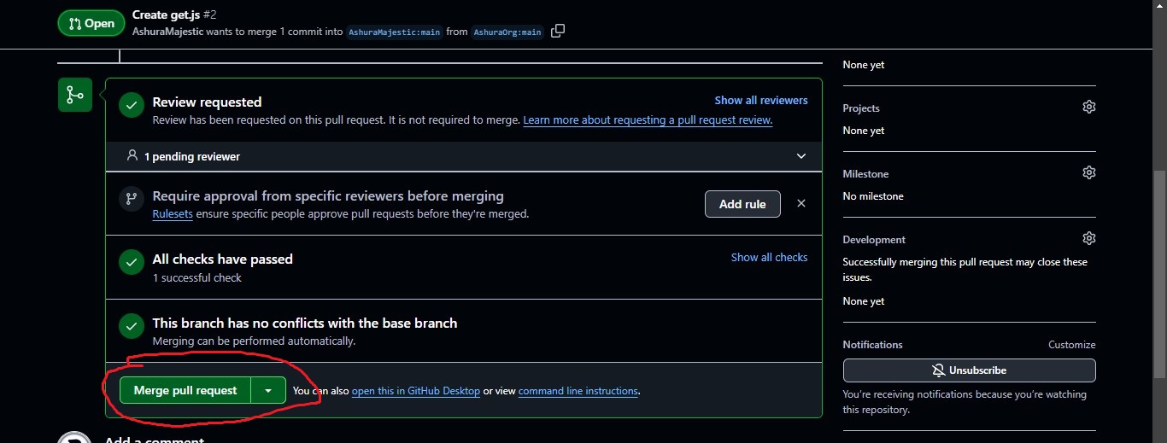Click the Add rule button

tap(742, 204)
